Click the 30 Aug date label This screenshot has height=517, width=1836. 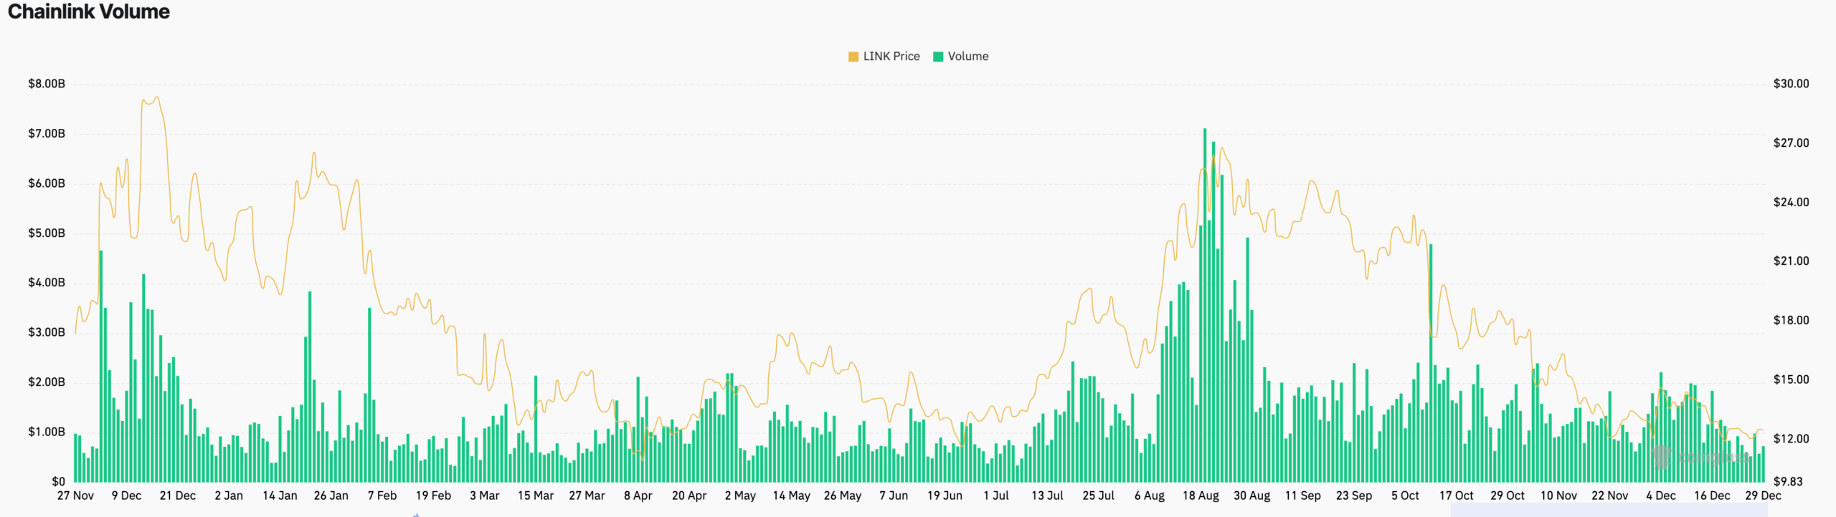tap(1252, 496)
